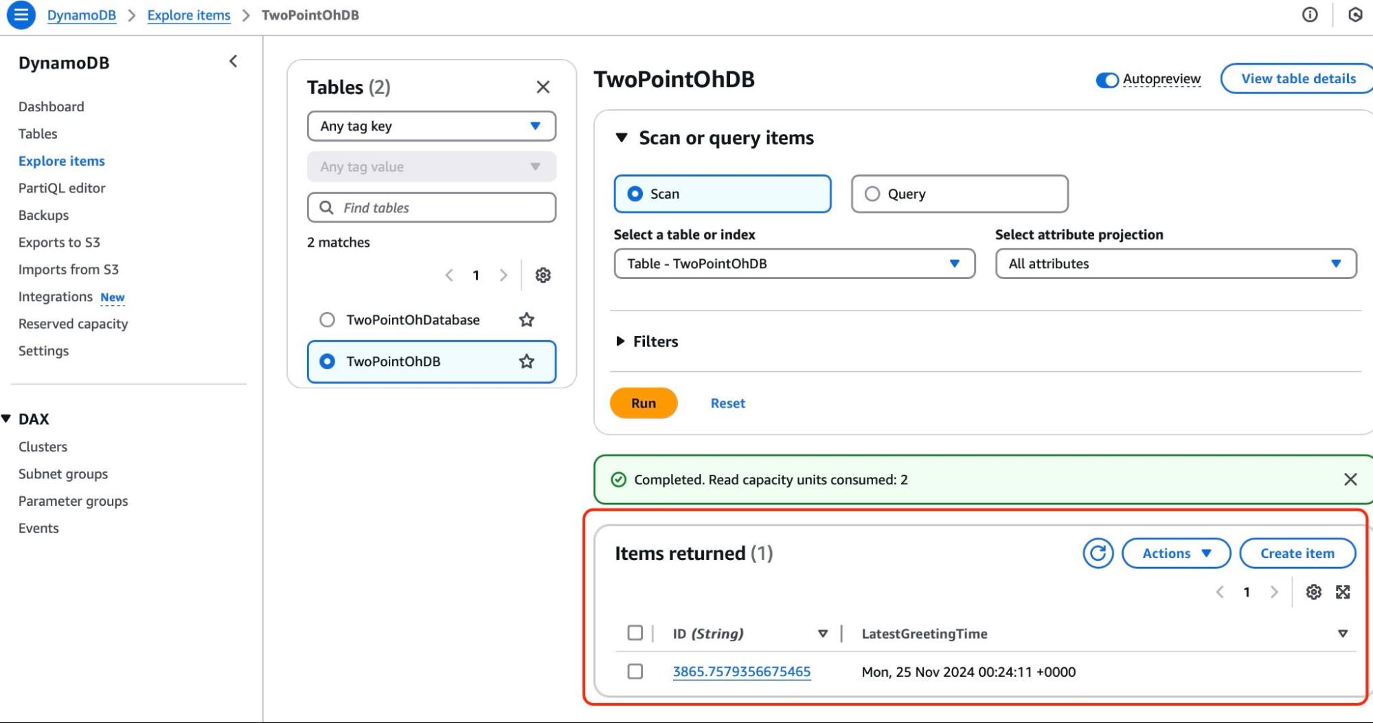Click the search magnifier in Find tables
Screen dimensions: 1373x723
[x=327, y=208]
